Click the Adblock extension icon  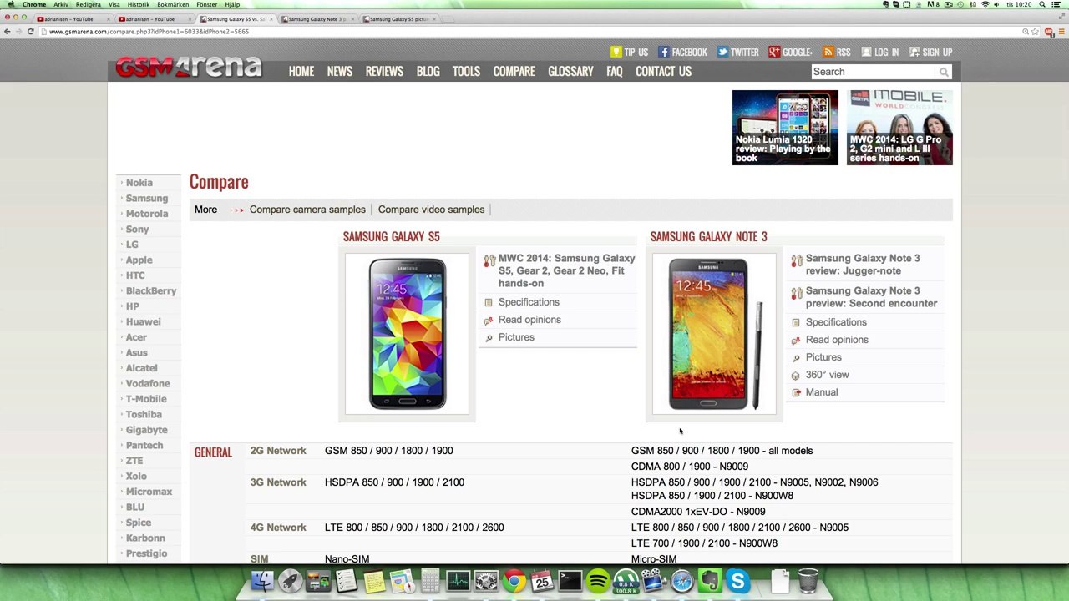[x=1049, y=32]
